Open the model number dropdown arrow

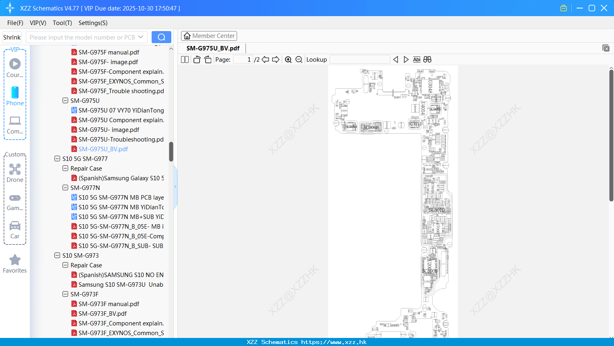pos(141,37)
